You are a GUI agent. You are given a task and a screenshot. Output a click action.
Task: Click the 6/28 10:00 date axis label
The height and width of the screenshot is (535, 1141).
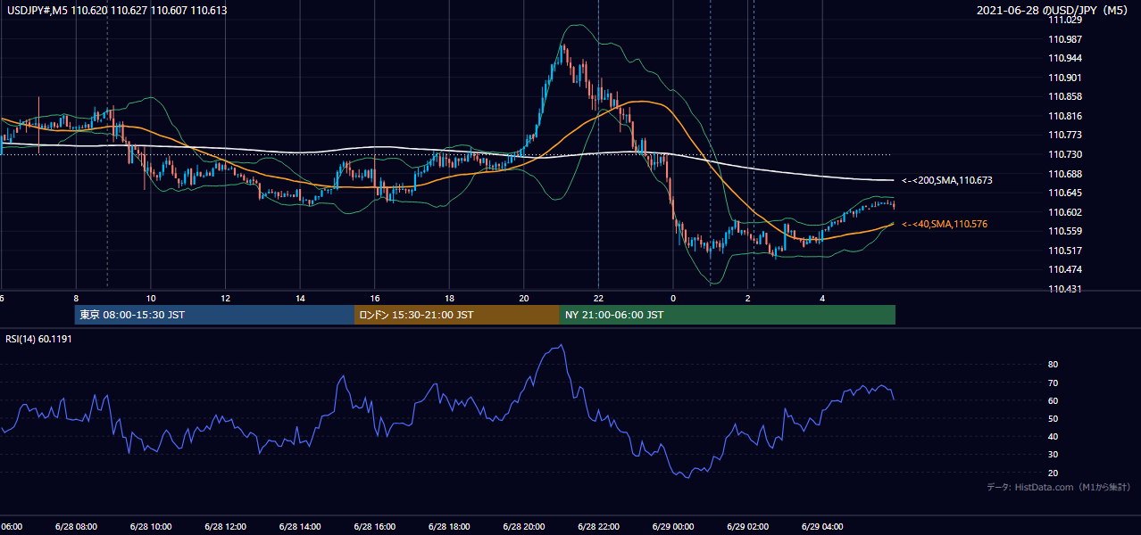150,526
